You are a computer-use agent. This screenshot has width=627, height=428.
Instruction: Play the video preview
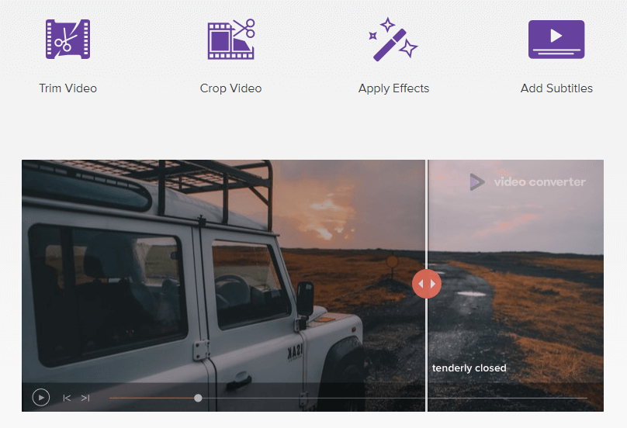click(41, 398)
